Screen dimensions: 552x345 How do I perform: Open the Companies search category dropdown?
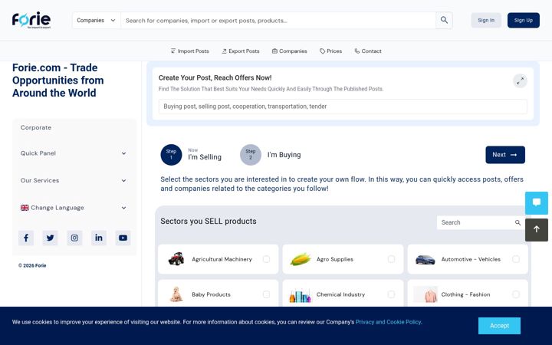[x=97, y=21]
